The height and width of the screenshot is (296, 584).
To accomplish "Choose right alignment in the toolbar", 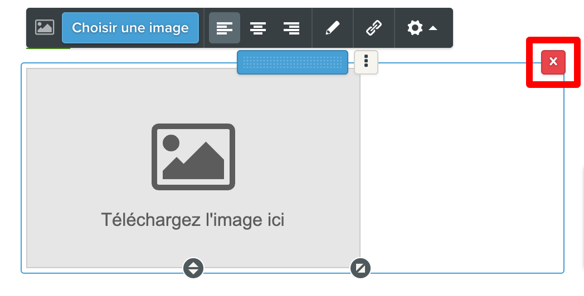I will 291,28.
